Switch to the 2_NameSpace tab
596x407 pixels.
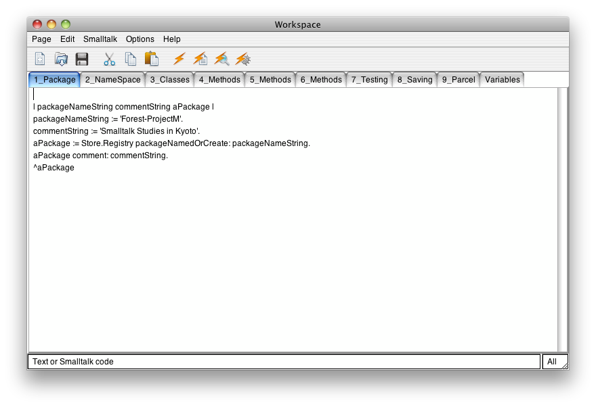tap(113, 80)
